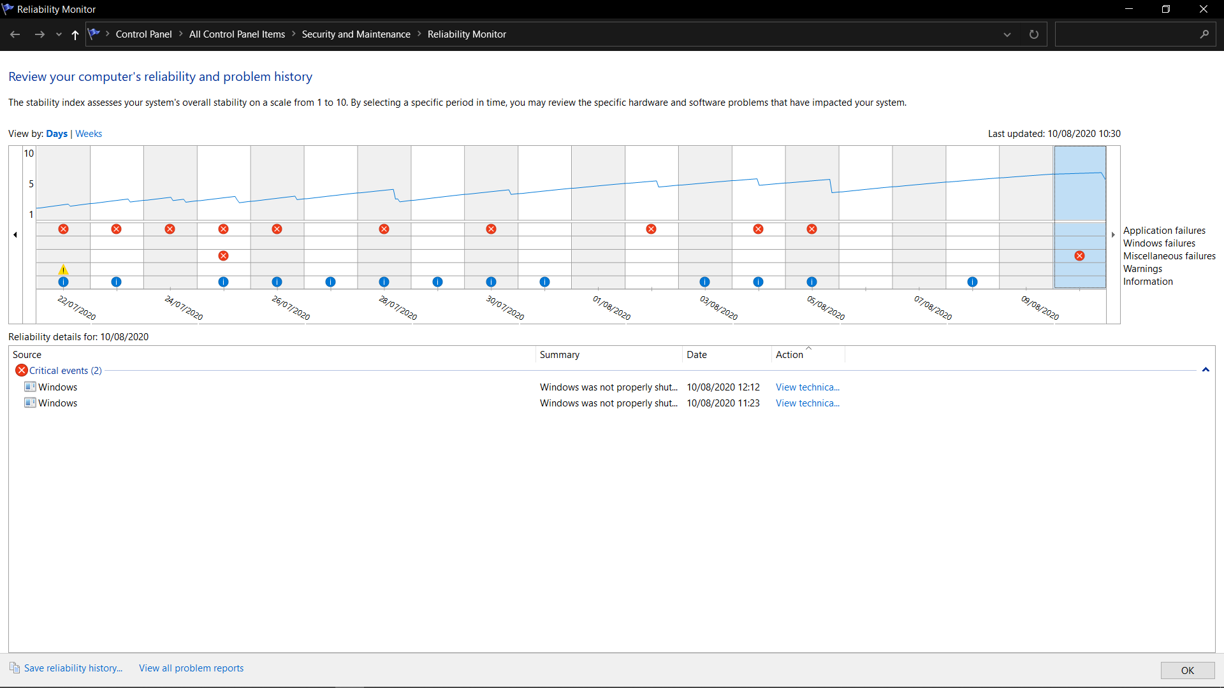Sort the list by the Summary column

click(x=609, y=355)
